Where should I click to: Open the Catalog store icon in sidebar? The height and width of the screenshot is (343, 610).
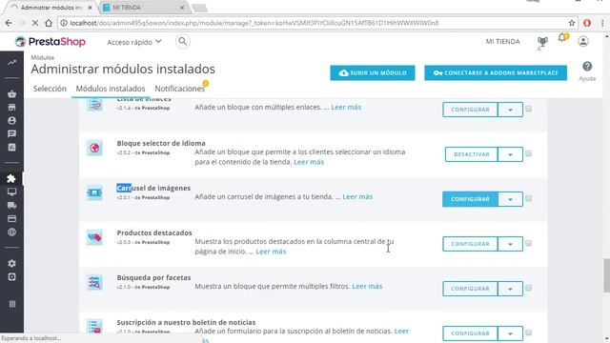point(12,108)
